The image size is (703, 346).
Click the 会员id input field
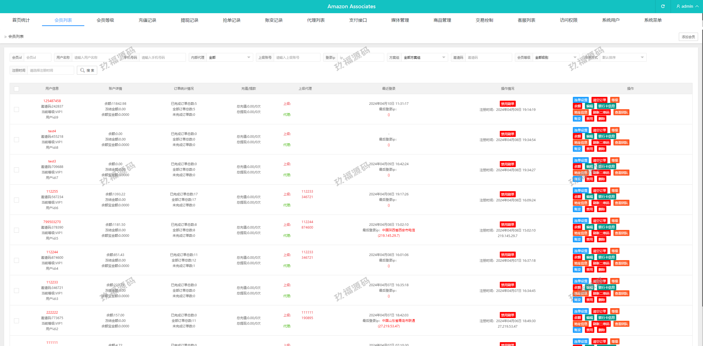tap(37, 58)
